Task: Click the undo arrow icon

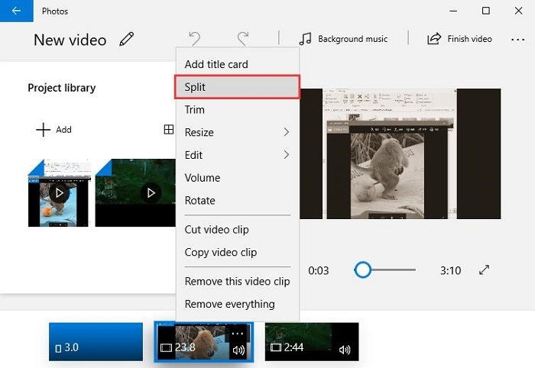Action: click(195, 39)
